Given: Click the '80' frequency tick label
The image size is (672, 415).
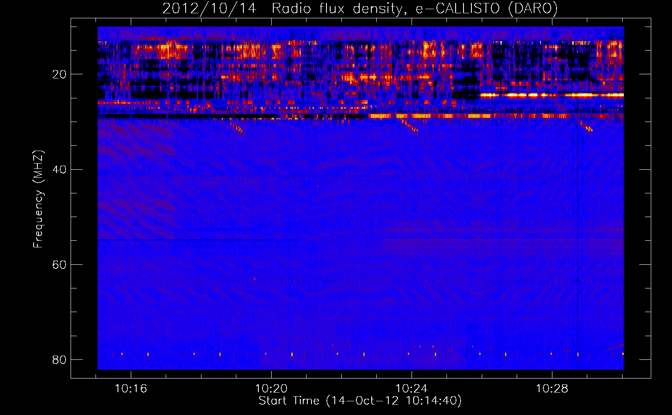Looking at the screenshot, I should (59, 360).
